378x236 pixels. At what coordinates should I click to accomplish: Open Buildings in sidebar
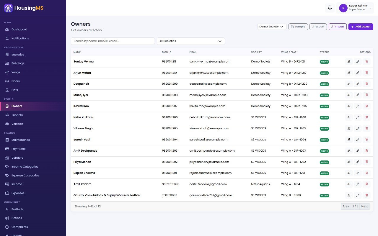tap(33, 63)
